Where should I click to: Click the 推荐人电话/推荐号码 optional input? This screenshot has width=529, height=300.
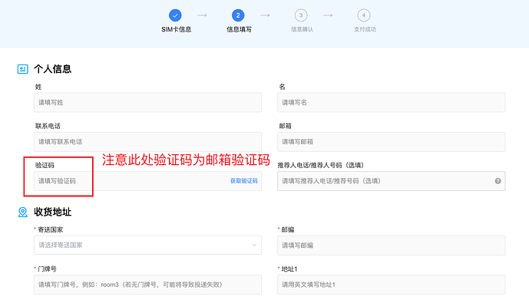[392, 181]
